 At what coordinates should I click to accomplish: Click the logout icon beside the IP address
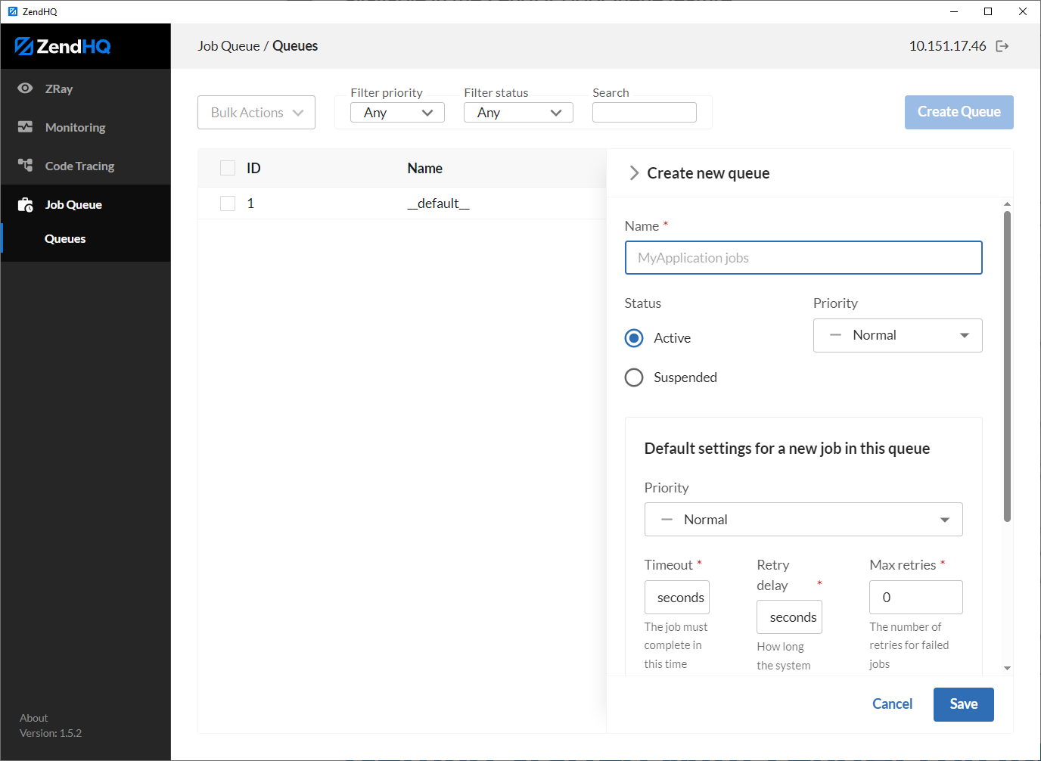(x=1002, y=46)
